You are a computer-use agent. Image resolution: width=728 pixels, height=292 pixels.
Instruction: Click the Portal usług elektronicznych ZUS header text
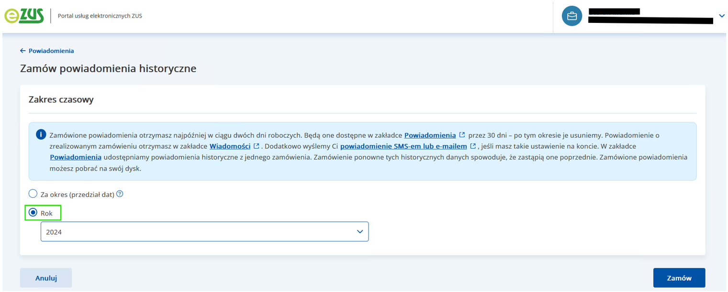[100, 16]
